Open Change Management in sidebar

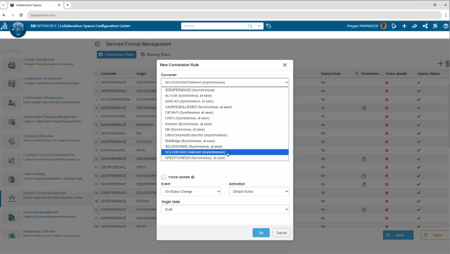pyautogui.click(x=39, y=60)
